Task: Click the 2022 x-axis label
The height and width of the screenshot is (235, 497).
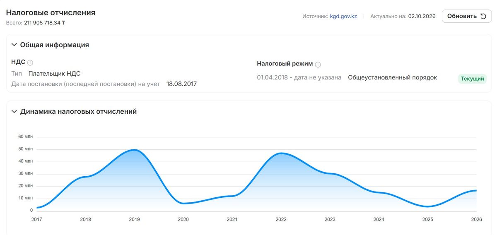Action: point(281,219)
